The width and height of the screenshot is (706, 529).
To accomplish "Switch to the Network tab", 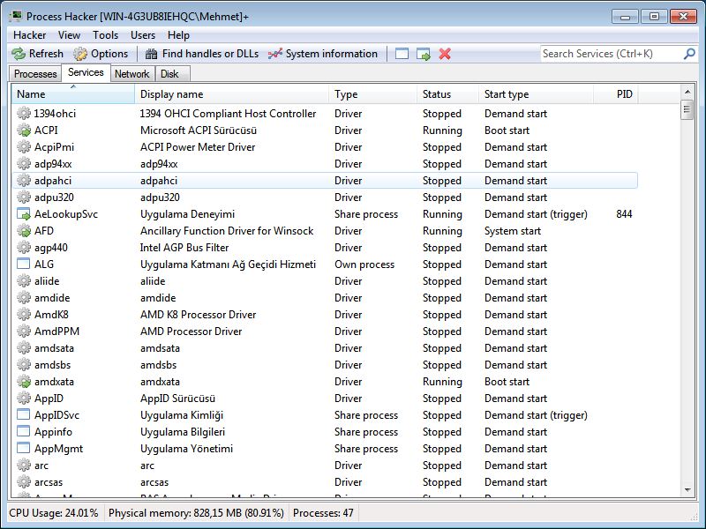I will pos(131,74).
